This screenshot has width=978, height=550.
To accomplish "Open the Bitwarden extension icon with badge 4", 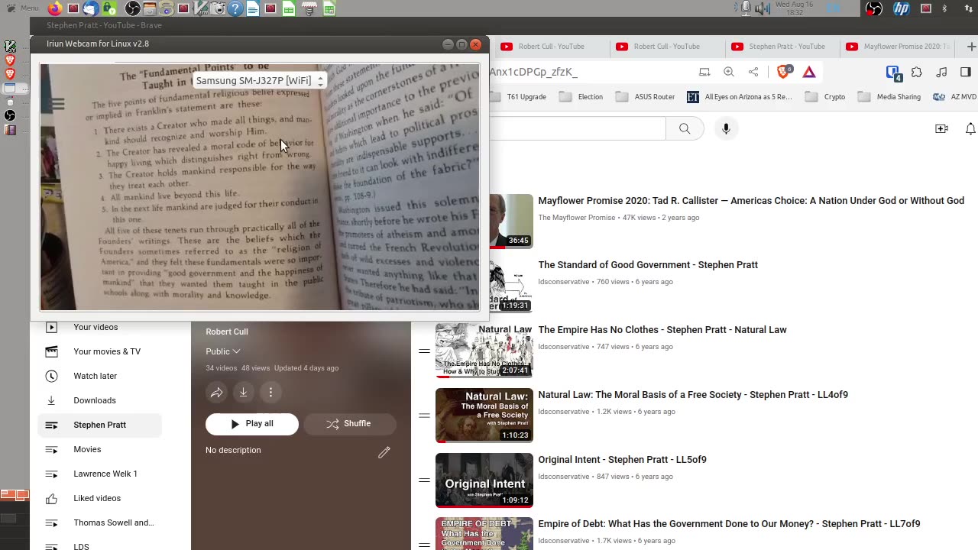I will [894, 73].
